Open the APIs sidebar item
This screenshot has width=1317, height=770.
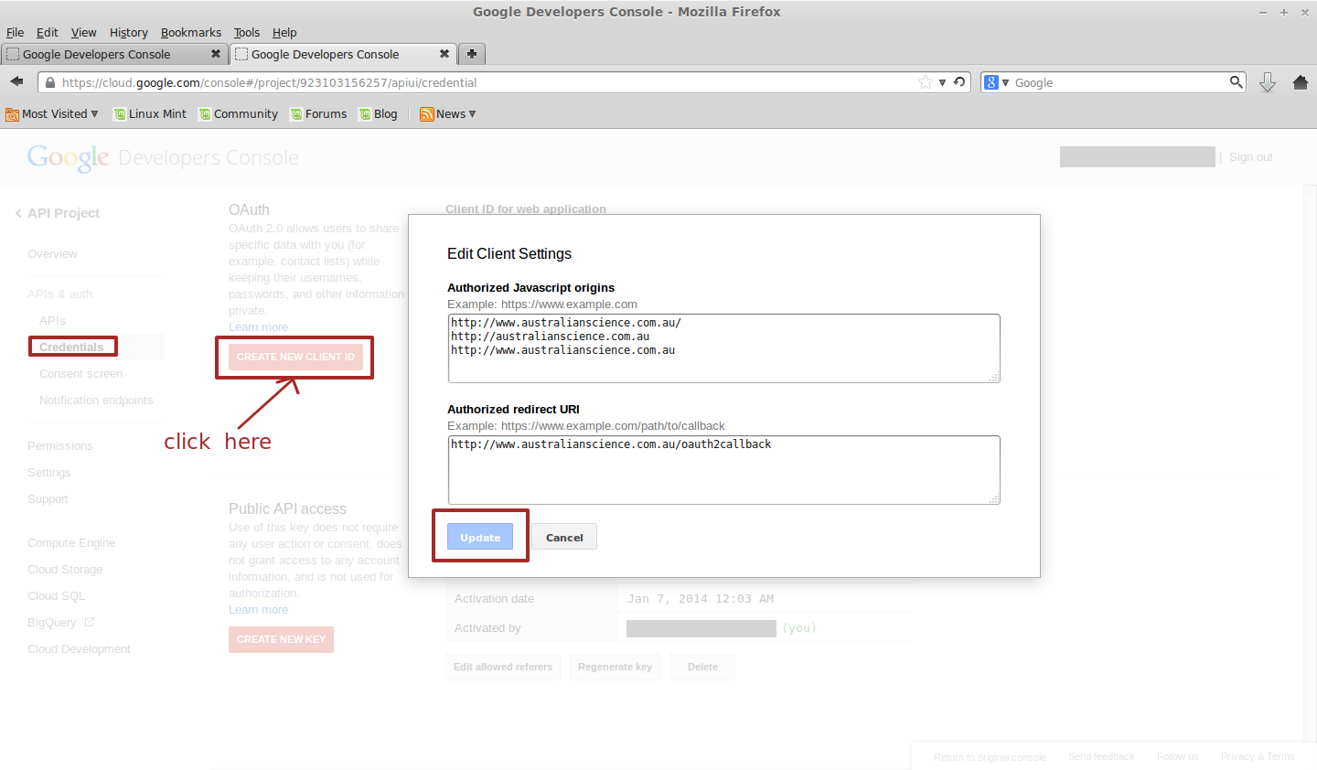tap(52, 321)
